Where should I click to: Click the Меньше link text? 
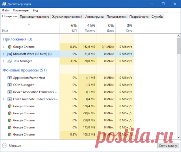pyautogui.click(x=15, y=146)
